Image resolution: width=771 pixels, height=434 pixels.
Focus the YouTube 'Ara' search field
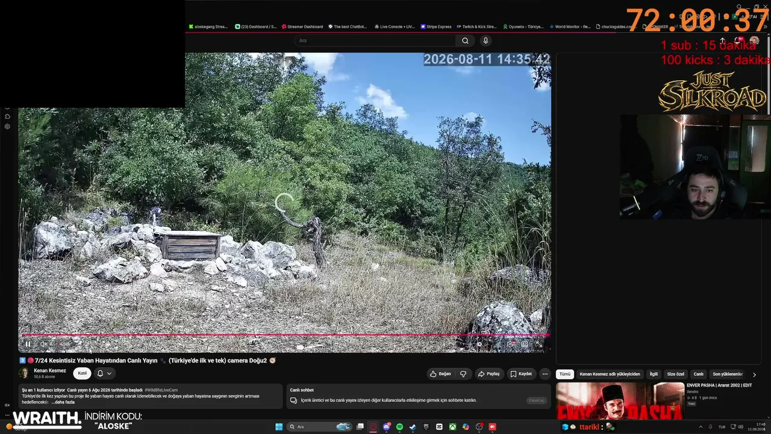(x=375, y=40)
